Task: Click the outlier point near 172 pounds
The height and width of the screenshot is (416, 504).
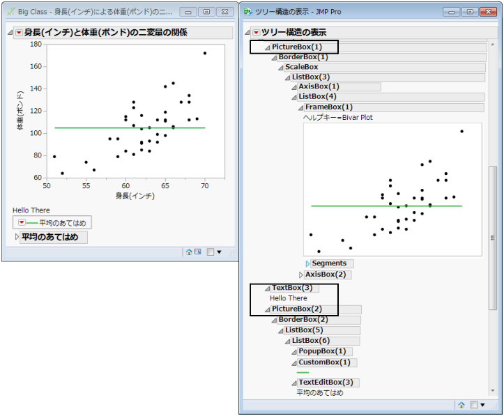Action: click(x=205, y=54)
